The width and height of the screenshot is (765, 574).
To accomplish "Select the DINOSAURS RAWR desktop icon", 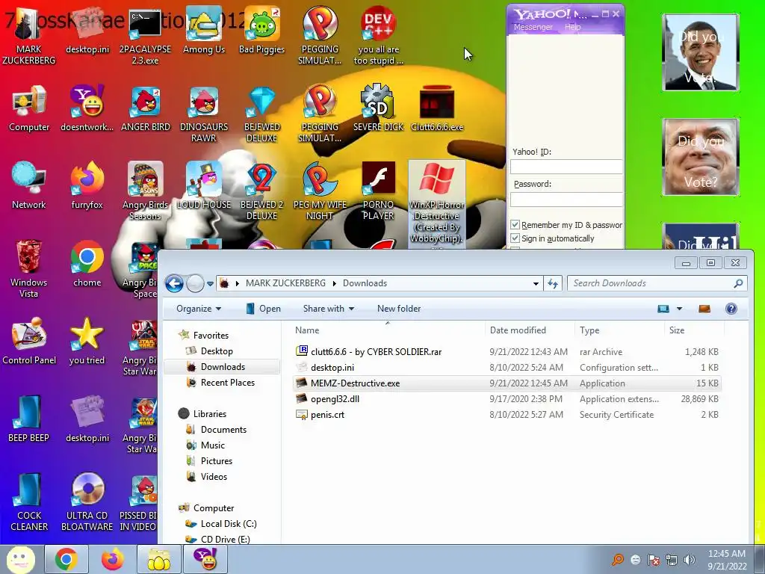I will [203, 114].
